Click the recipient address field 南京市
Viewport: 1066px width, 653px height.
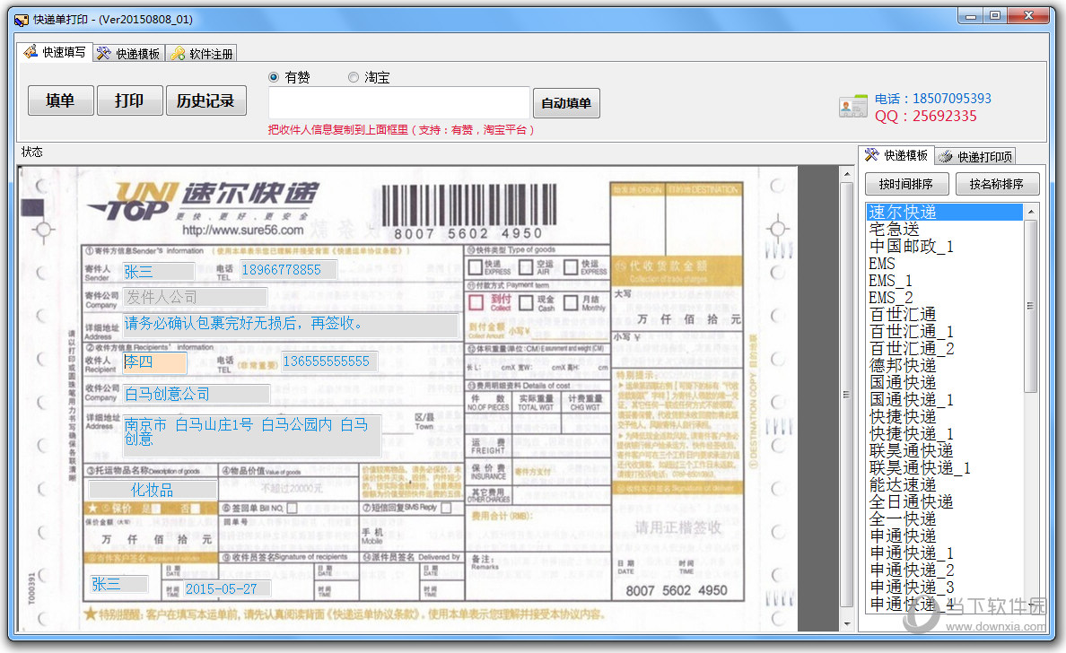tap(251, 434)
